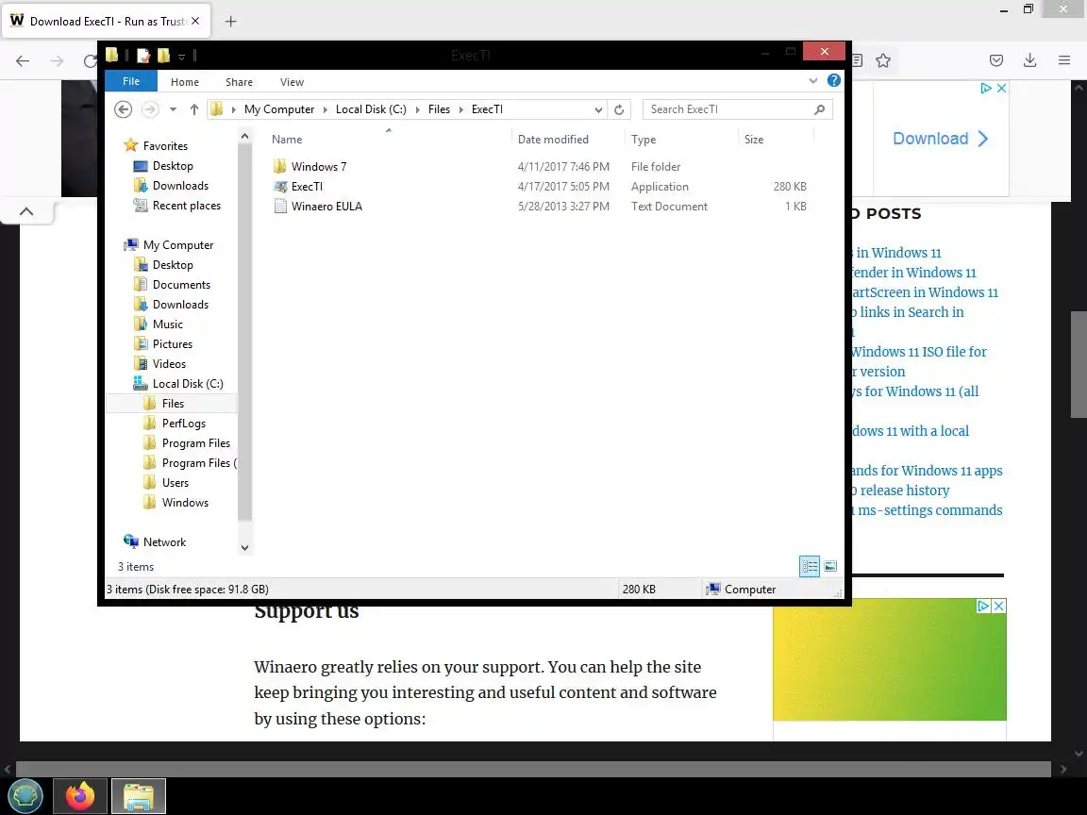Click the Network icon in sidebar
1087x815 pixels.
131,541
